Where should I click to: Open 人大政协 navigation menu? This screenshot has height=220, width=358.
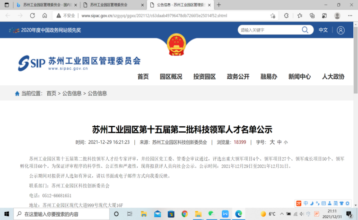(x=333, y=77)
